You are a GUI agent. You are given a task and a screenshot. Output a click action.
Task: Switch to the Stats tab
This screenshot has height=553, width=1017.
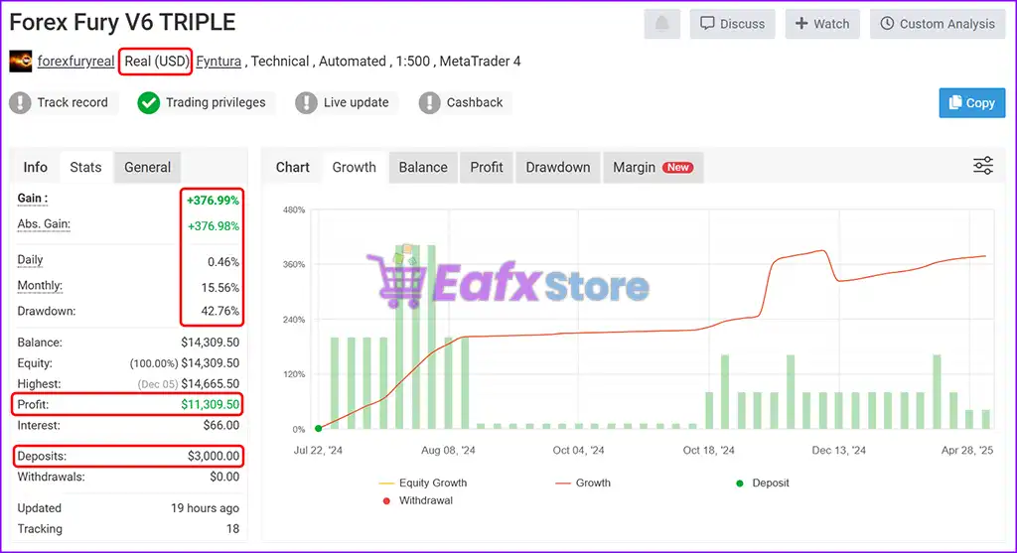coord(85,167)
